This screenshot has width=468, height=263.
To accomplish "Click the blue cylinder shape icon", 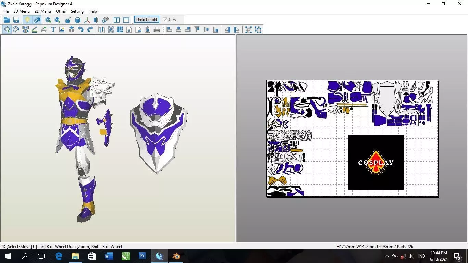I will click(x=78, y=20).
